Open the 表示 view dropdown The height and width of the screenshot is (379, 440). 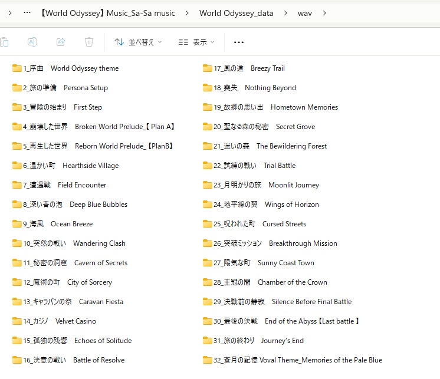[196, 42]
